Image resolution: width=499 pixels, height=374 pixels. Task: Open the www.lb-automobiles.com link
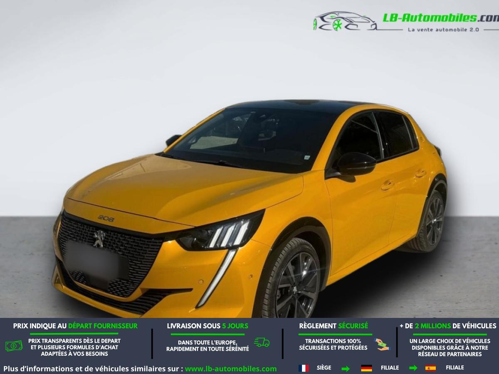pos(231,369)
